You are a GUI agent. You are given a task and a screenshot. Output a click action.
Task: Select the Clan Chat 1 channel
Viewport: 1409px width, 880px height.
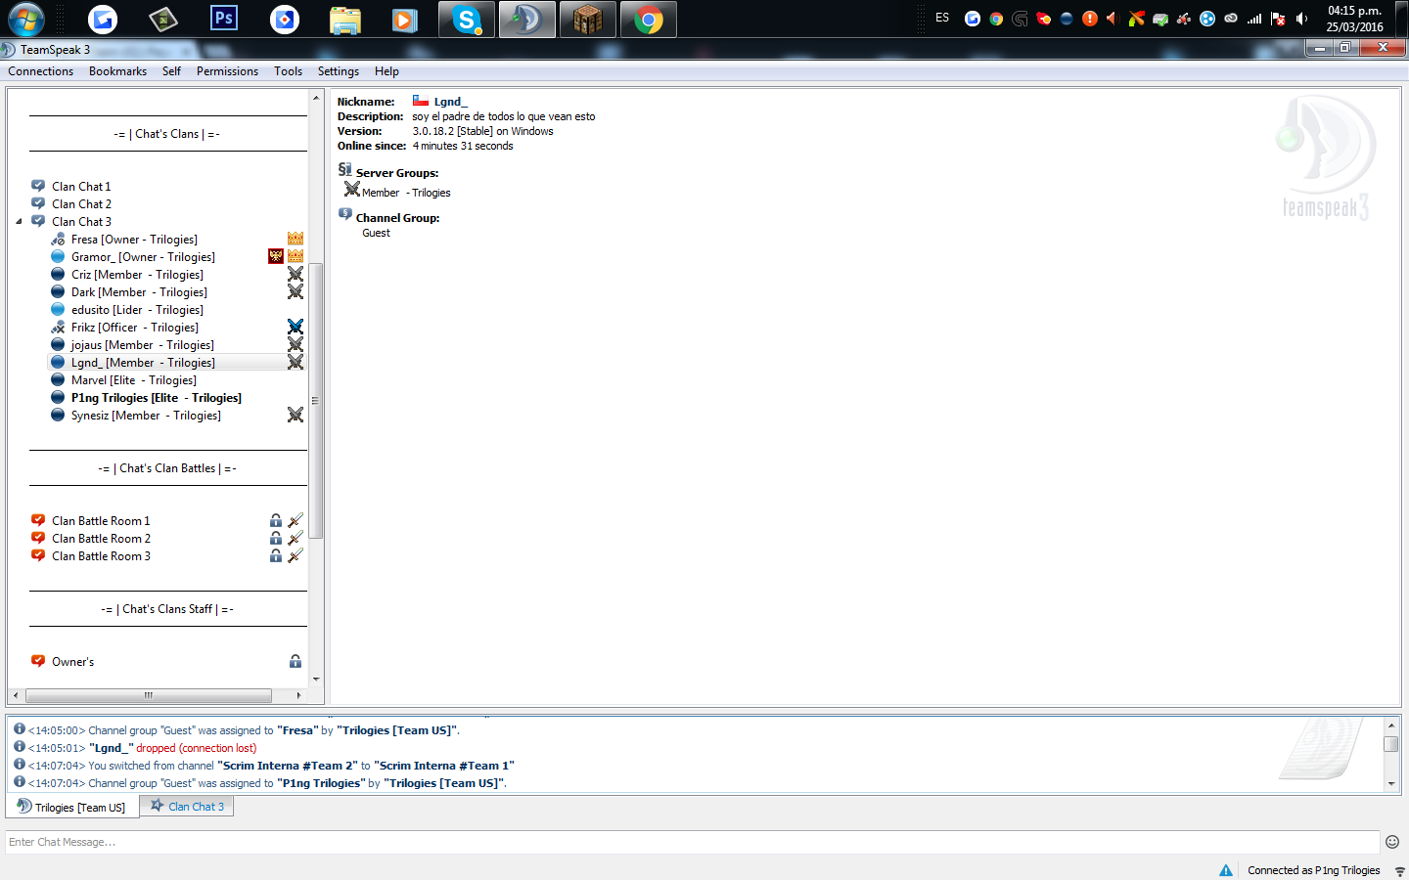(81, 187)
